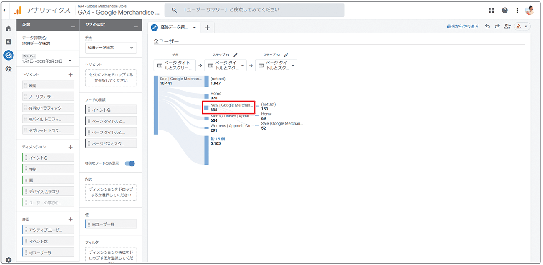
Task: Click the New node with 688 users
Action: click(207, 107)
